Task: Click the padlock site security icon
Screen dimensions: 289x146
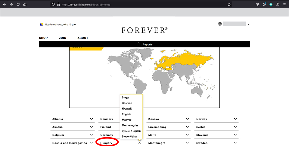Action: click(x=58, y=5)
